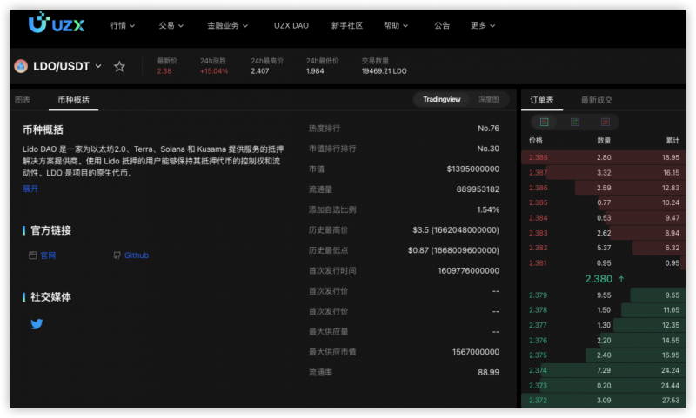The width and height of the screenshot is (696, 418).
Task: Open the Github link
Action: click(x=137, y=255)
